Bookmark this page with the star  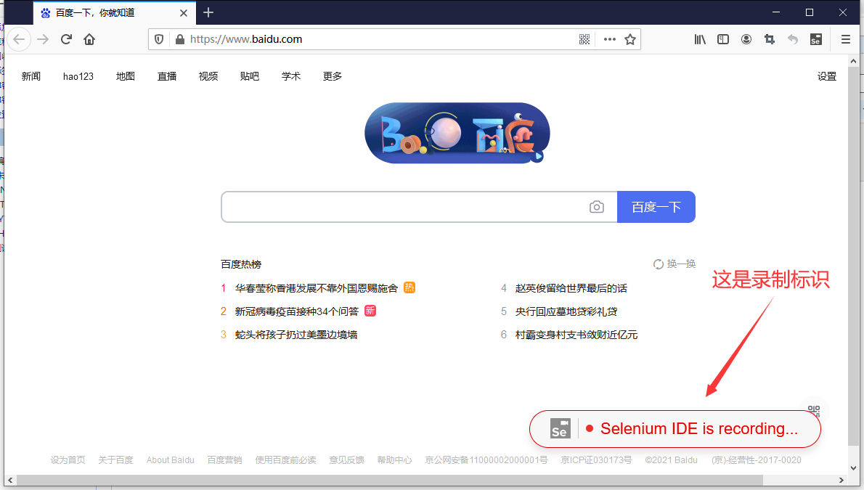630,39
